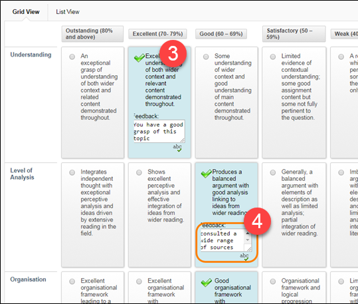Viewport: 358px width, 304px height.
Task: Select Satisfactory radio button for Organisation
Action: pos(273,281)
